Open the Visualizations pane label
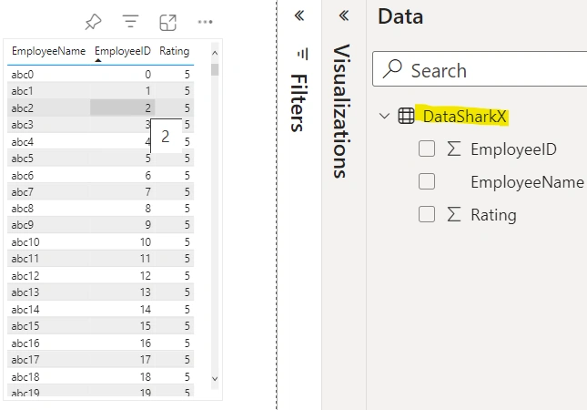The height and width of the screenshot is (410, 587). [341, 111]
